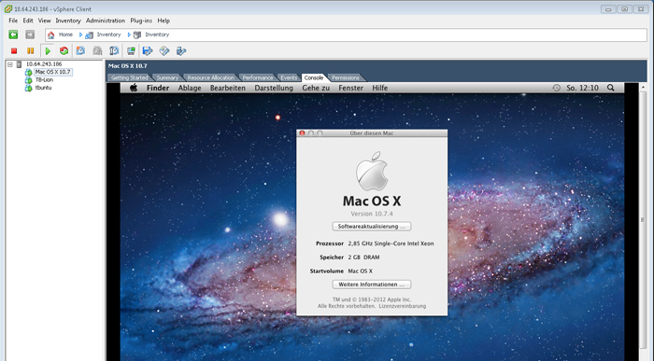
Task: Switch to the Summary tab
Action: [167, 77]
